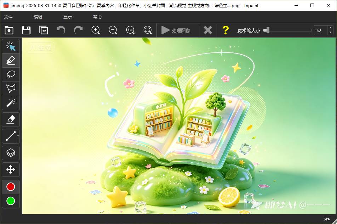Show original image preview icon

[44, 30]
